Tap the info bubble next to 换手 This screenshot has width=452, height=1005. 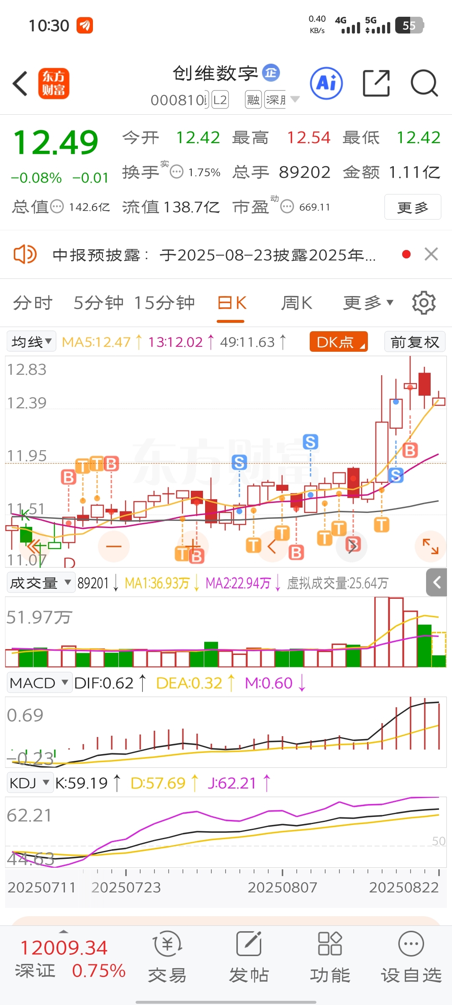tap(177, 172)
